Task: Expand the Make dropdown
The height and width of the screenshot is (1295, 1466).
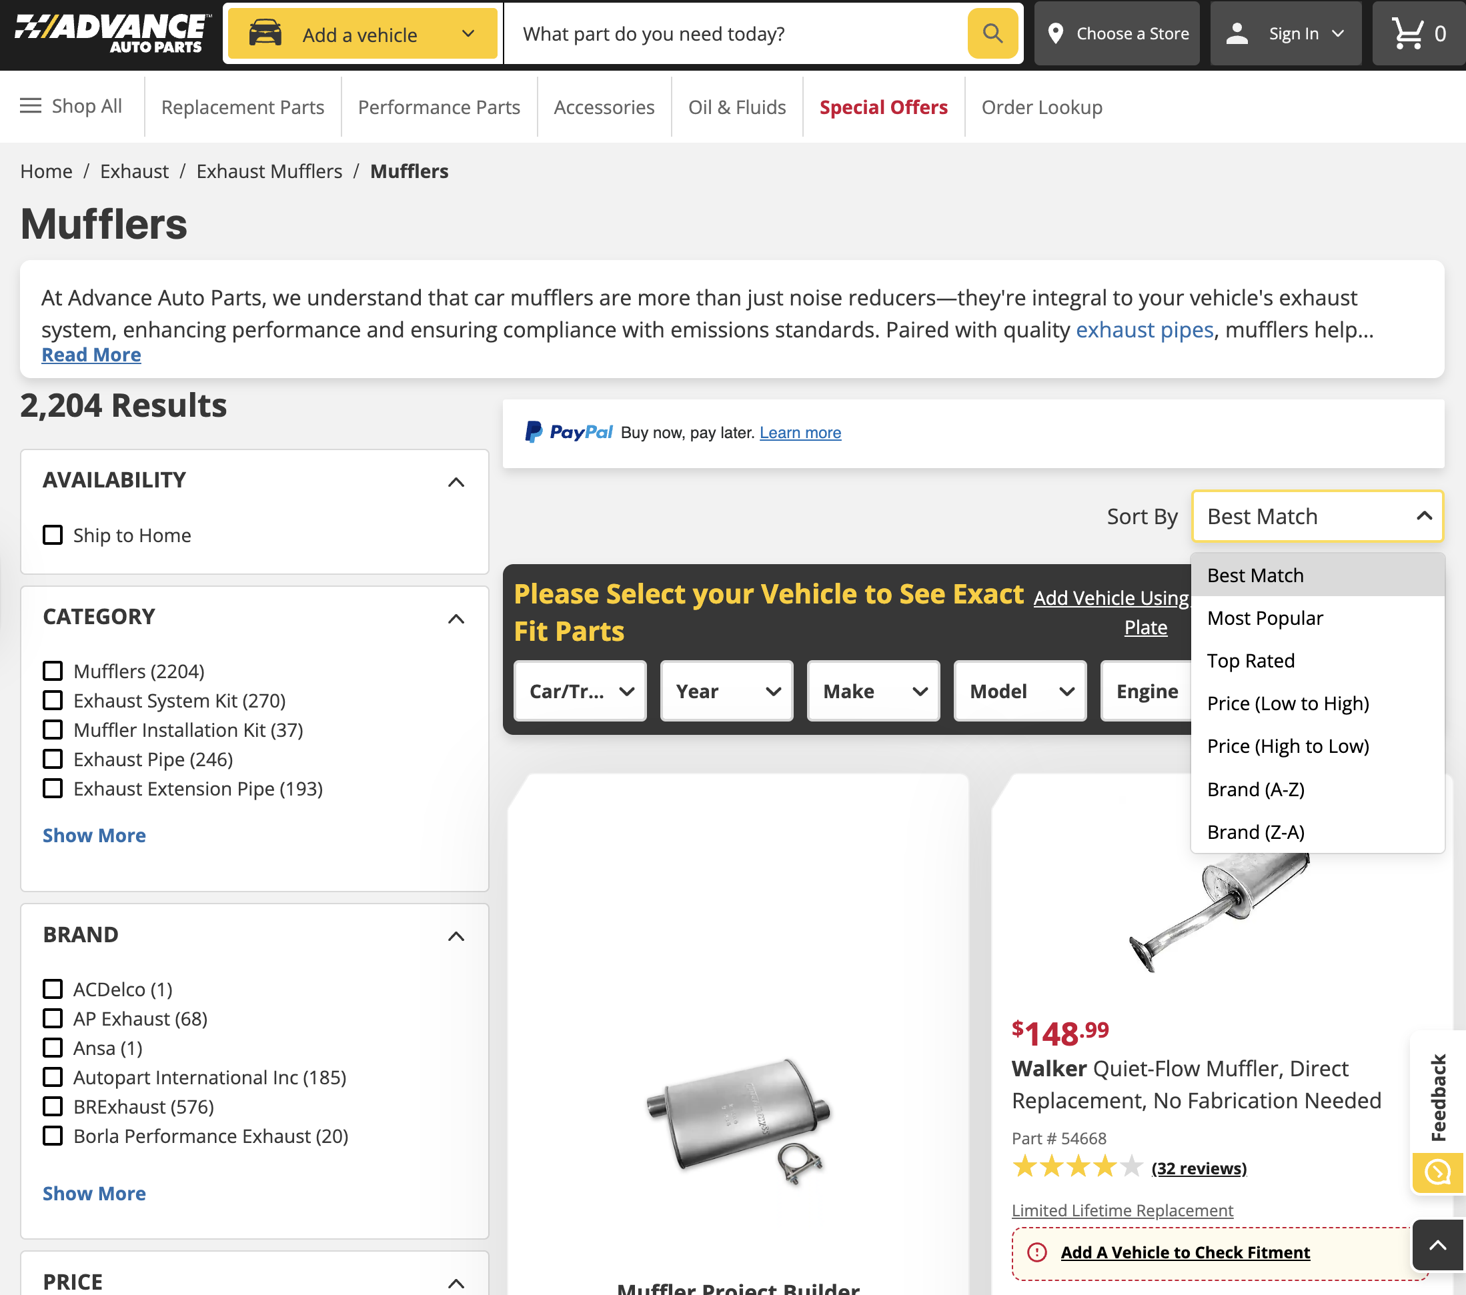Action: point(873,691)
